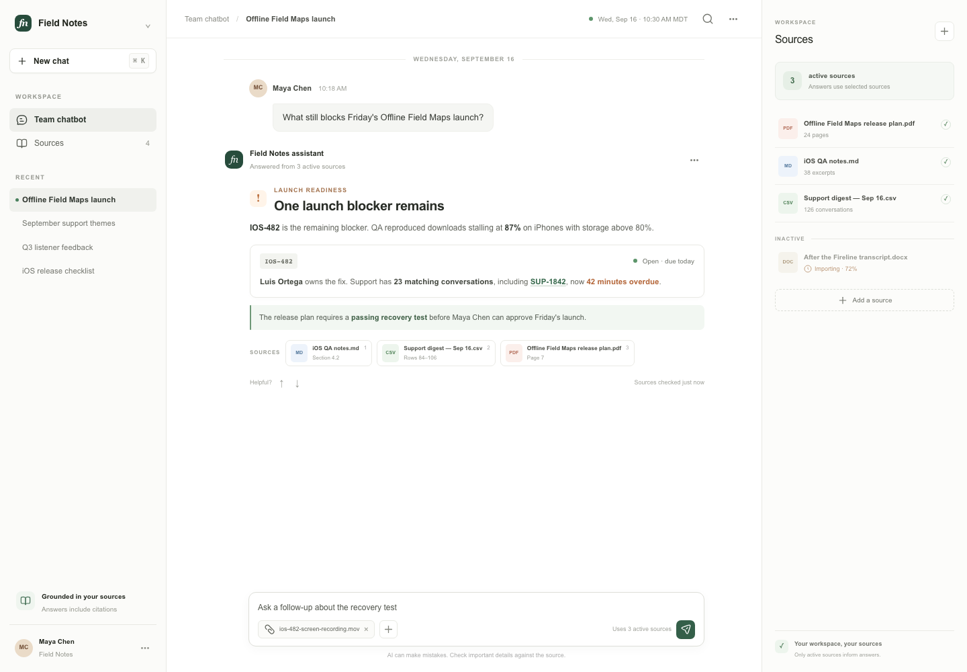
Task: Add another attachment with the plus button
Action: [388, 630]
